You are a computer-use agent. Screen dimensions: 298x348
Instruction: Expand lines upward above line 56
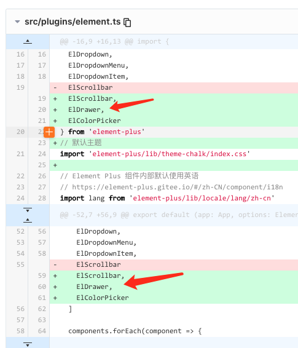pyautogui.click(x=28, y=220)
